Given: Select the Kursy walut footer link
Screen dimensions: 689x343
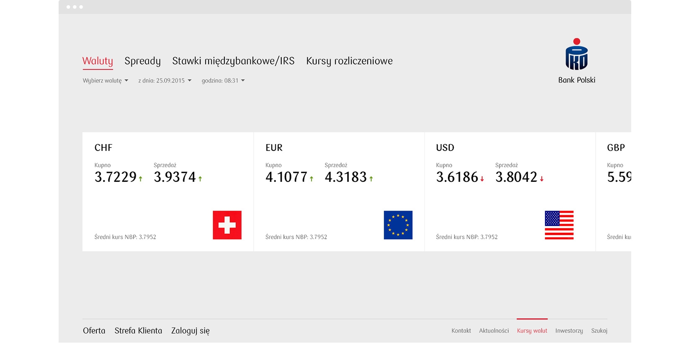Looking at the screenshot, I should (532, 331).
